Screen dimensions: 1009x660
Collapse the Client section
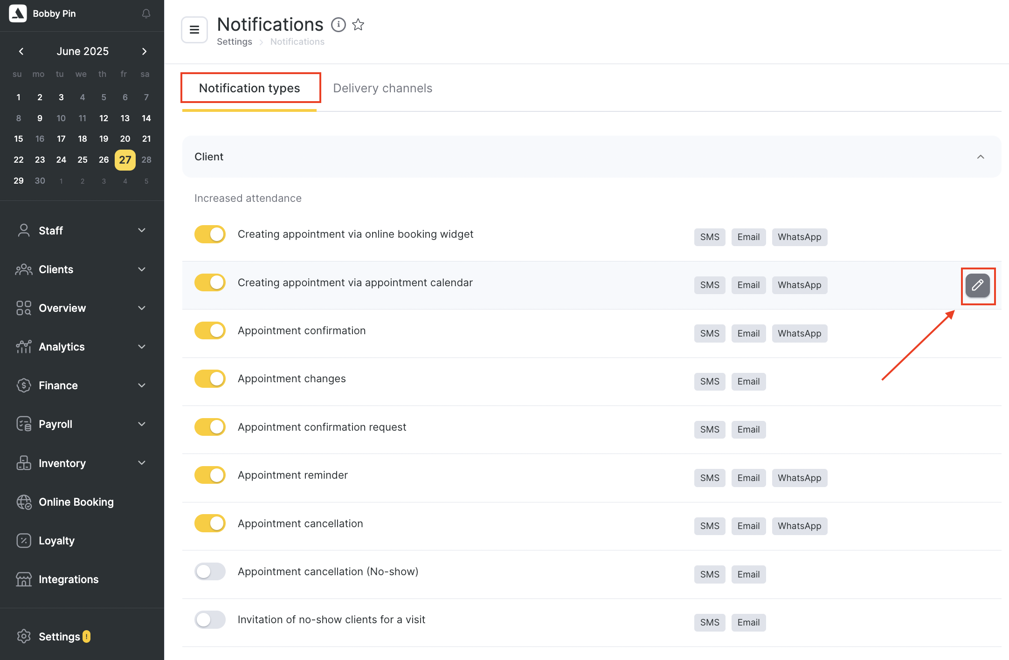tap(981, 157)
